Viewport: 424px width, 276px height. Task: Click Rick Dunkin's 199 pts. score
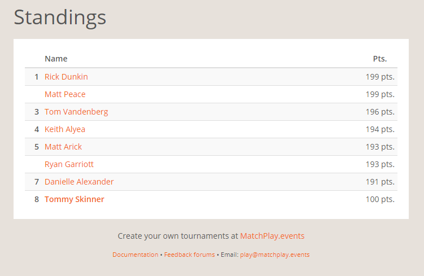(x=380, y=77)
